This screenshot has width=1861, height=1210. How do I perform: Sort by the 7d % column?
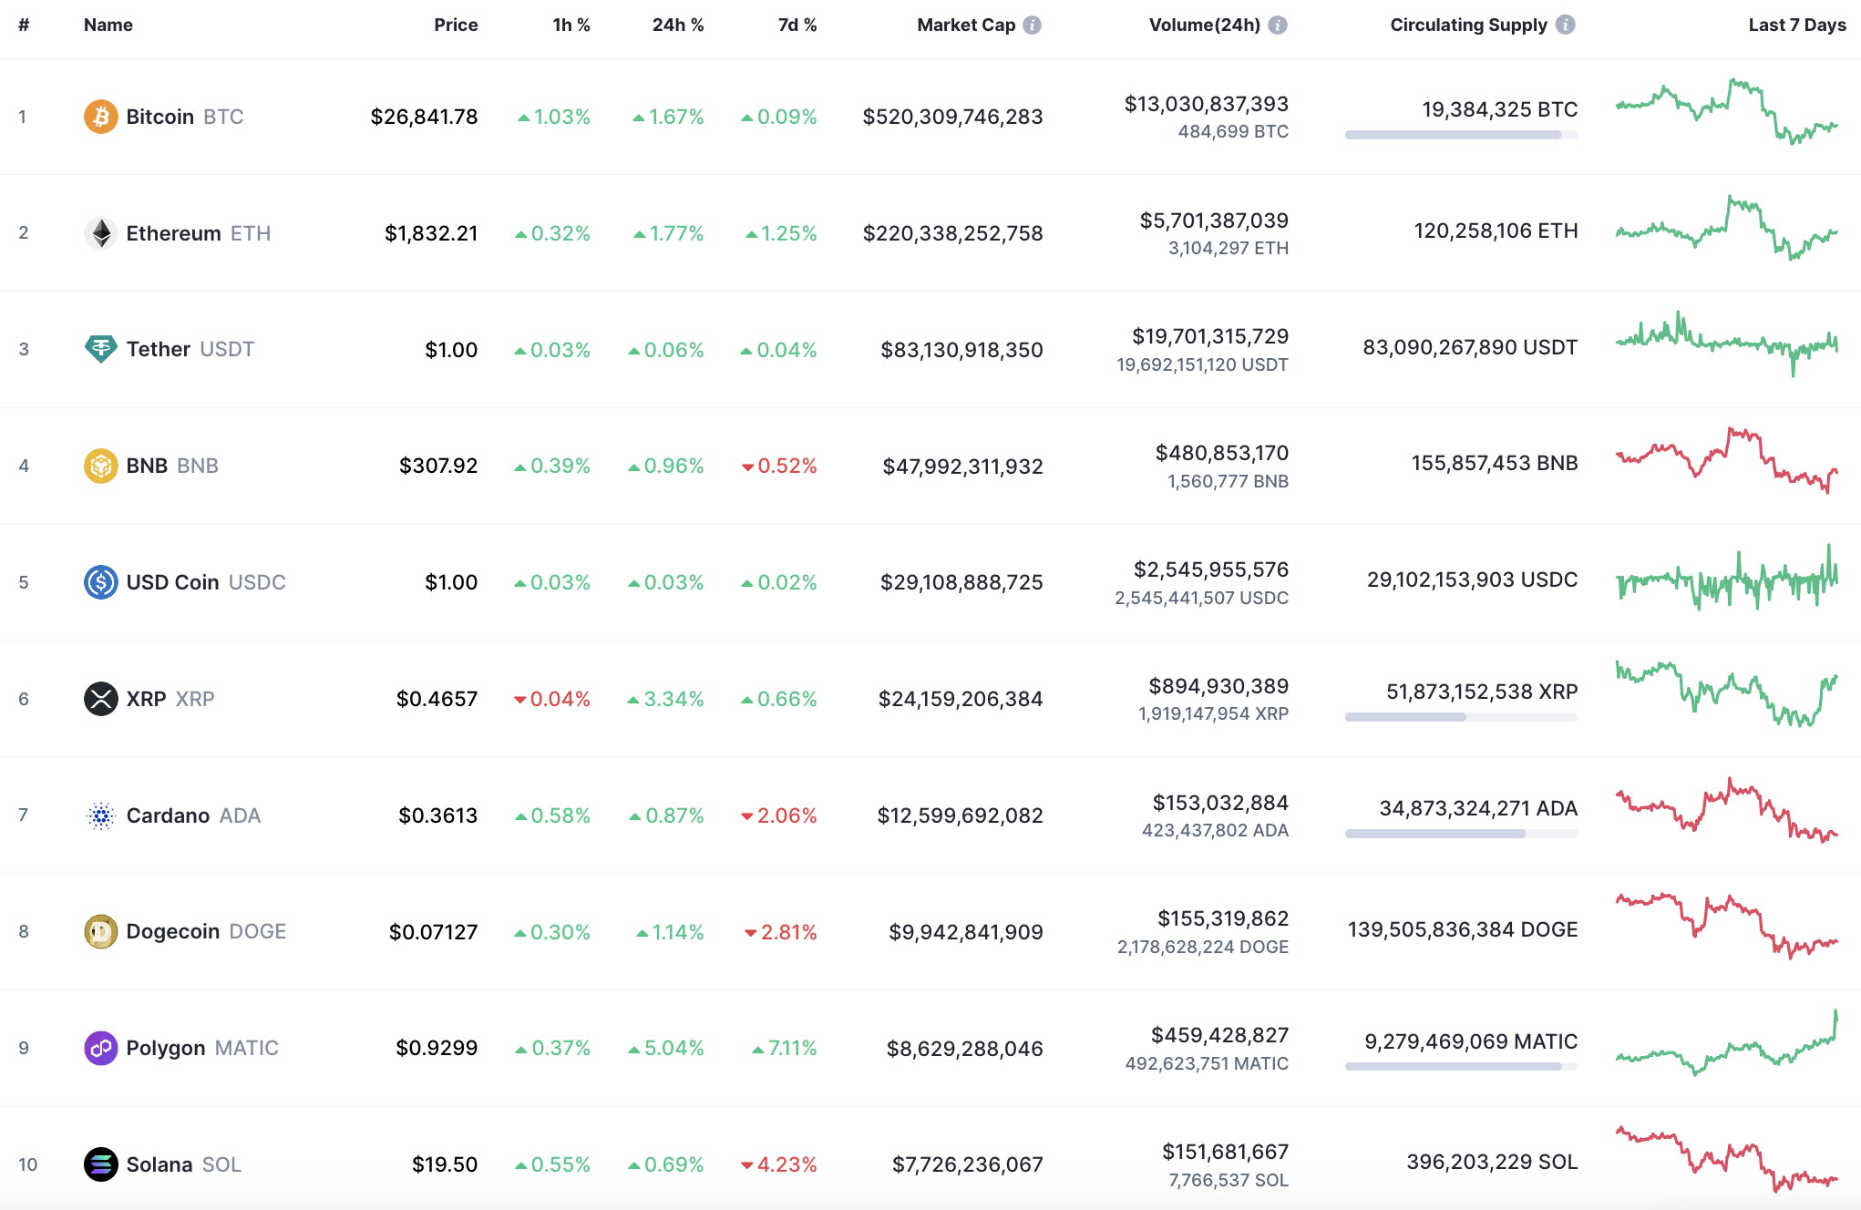[x=796, y=25]
